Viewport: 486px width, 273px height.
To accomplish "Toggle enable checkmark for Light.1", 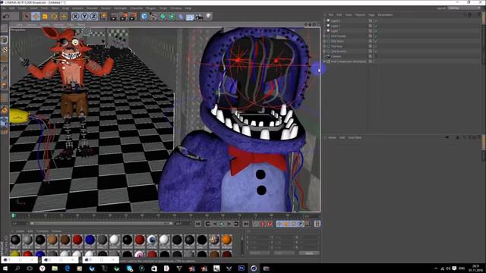I will click(x=375, y=26).
